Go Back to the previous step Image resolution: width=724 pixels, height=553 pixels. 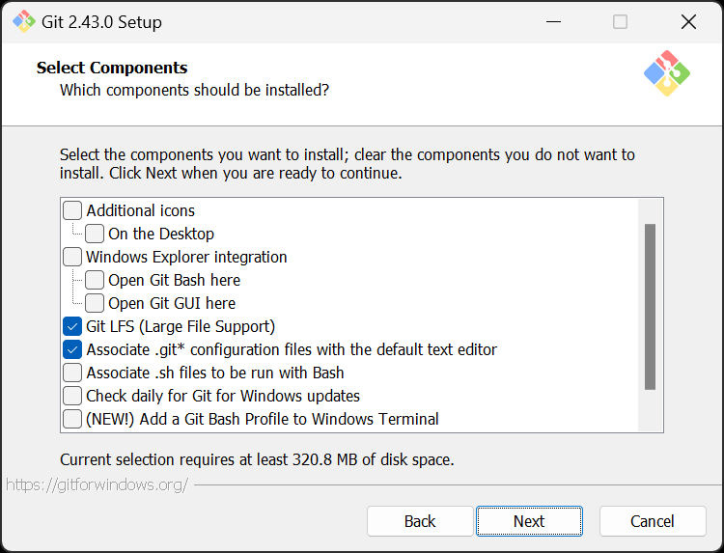click(x=420, y=521)
